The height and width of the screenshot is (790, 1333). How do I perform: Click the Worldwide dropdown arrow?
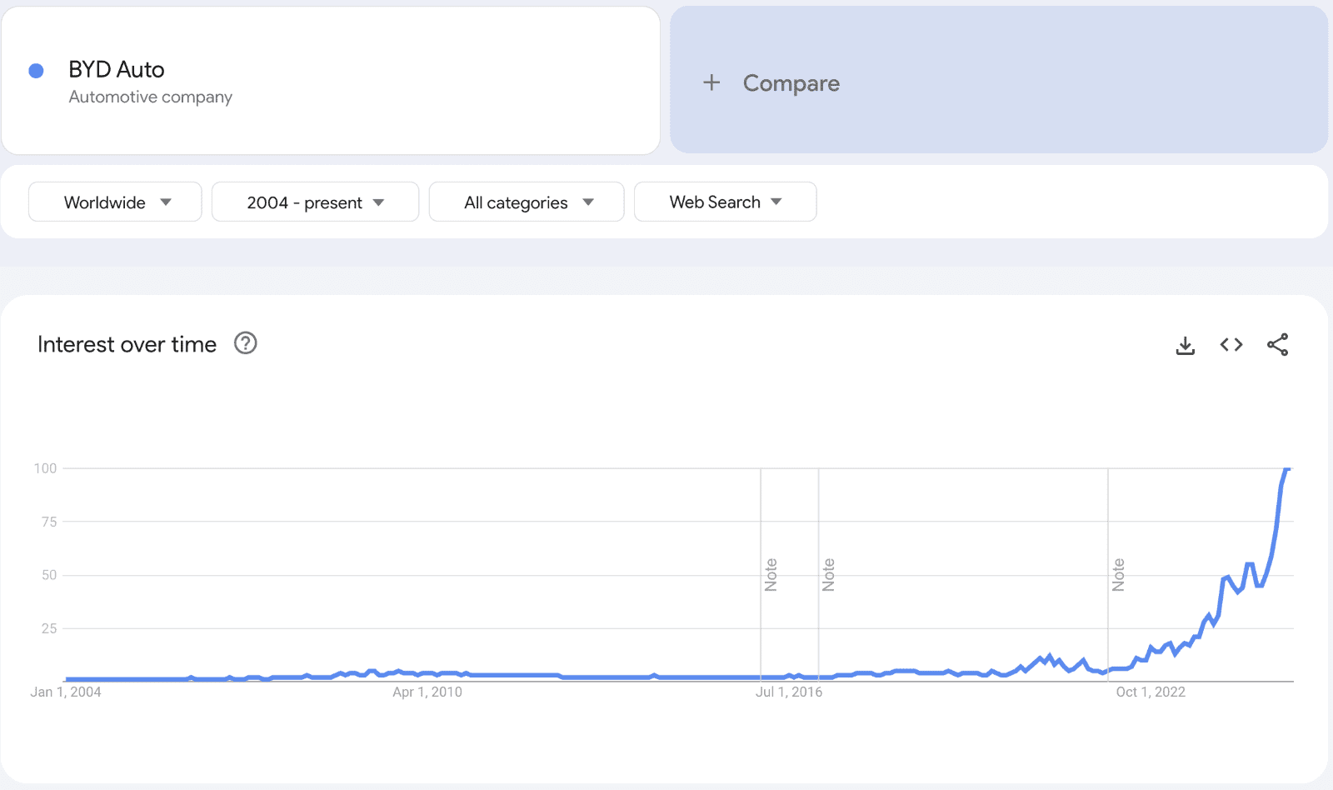[166, 202]
